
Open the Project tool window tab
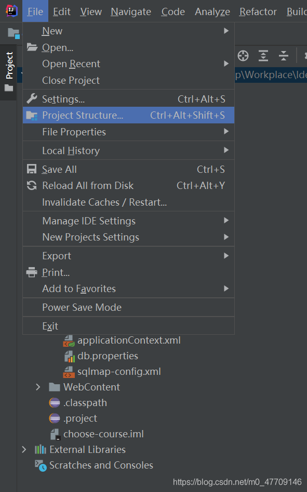pyautogui.click(x=9, y=72)
